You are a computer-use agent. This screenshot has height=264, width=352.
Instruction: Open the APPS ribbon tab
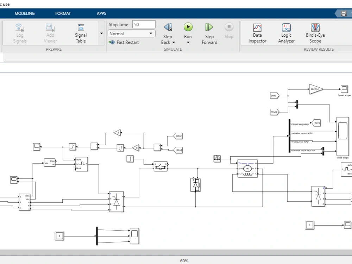[x=101, y=13]
